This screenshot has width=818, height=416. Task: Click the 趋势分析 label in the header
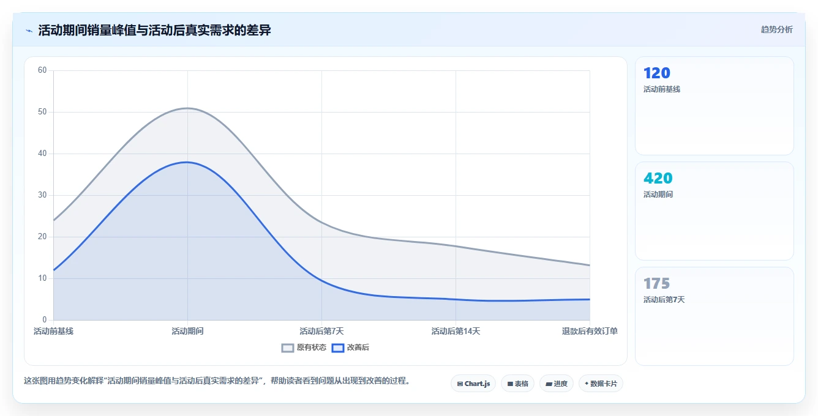pos(777,29)
